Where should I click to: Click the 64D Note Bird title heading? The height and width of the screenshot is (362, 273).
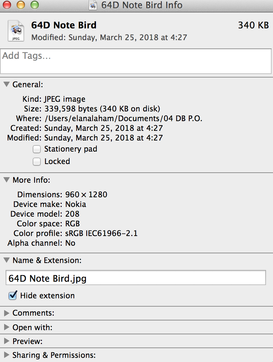64,25
